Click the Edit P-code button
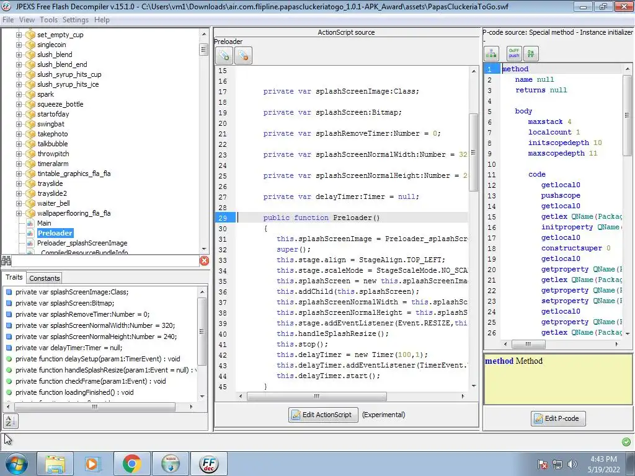The image size is (635, 476). coord(558,418)
